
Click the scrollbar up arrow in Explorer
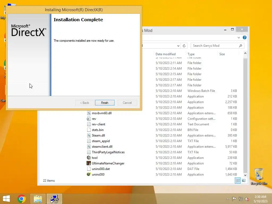(x=245, y=53)
